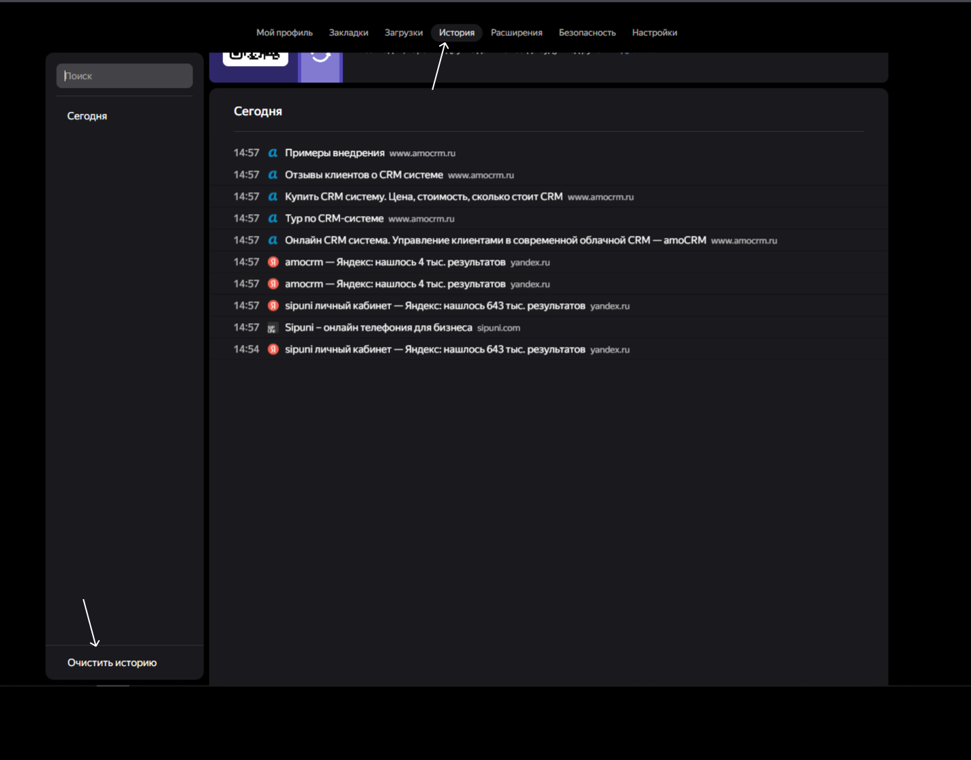Click the Yandex favicon in the 14:54 row

tap(273, 349)
